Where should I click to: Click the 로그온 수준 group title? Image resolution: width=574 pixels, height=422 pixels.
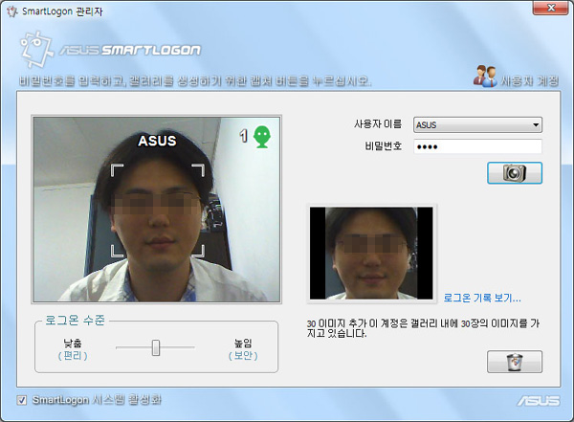coord(75,321)
